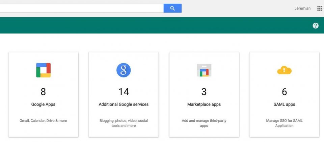Open help via the question mark icon
The width and height of the screenshot is (324, 142).
[x=316, y=26]
